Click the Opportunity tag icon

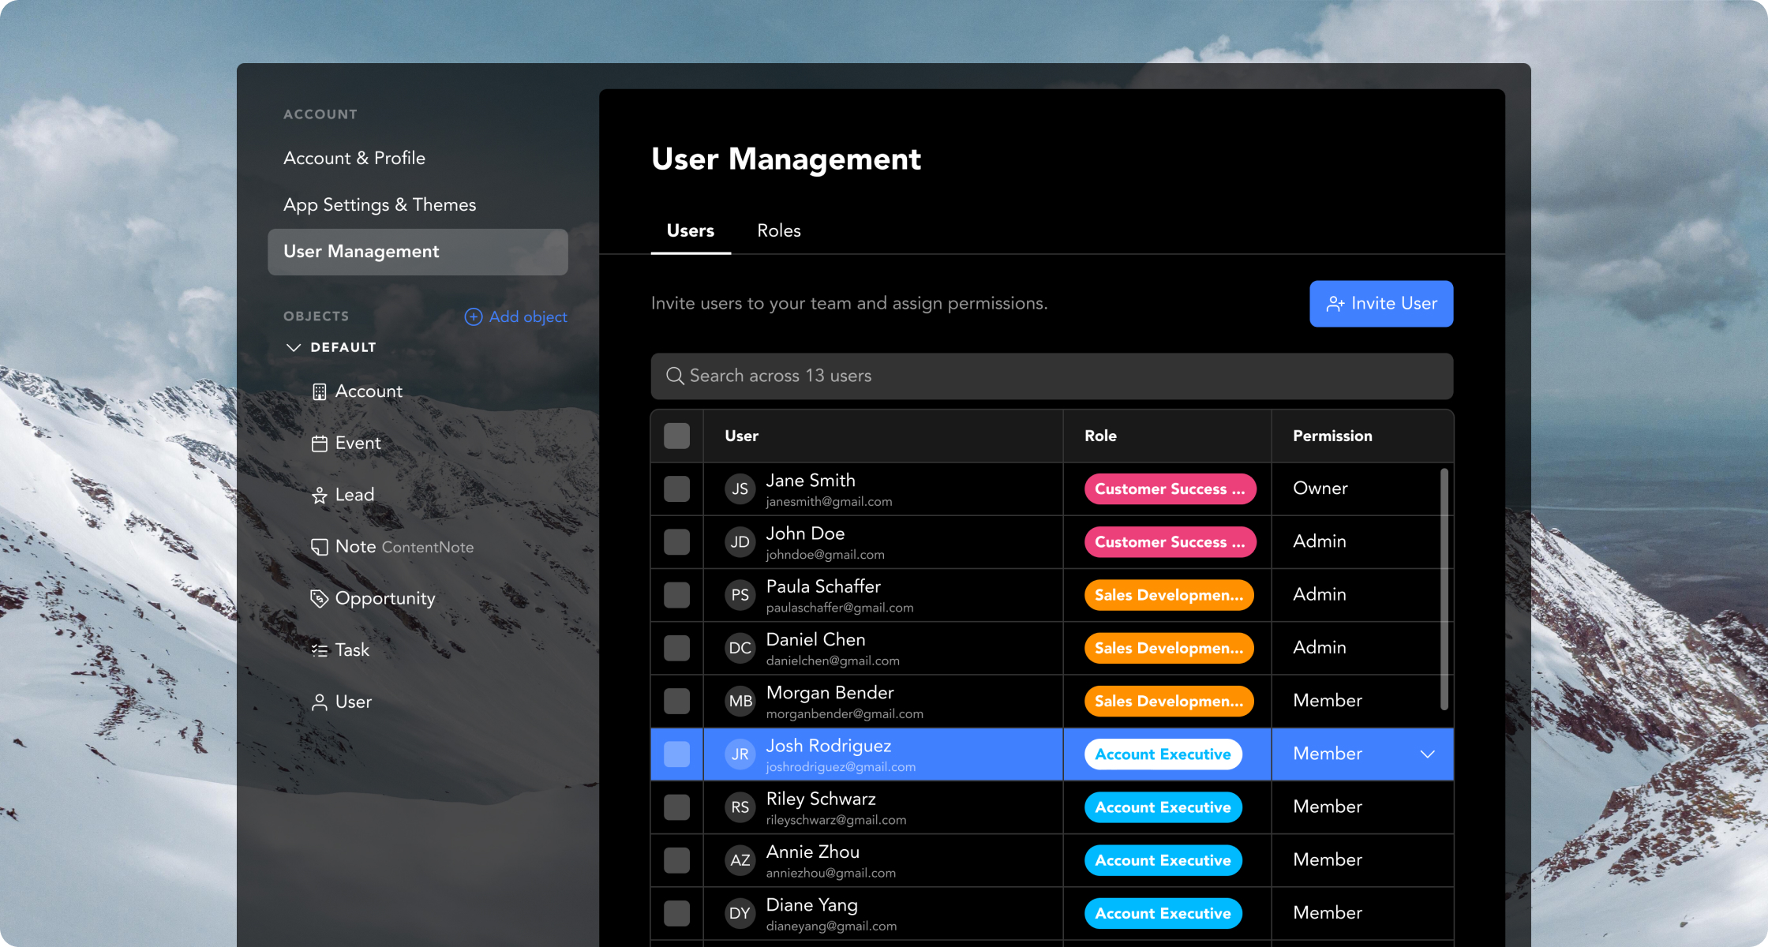319,599
